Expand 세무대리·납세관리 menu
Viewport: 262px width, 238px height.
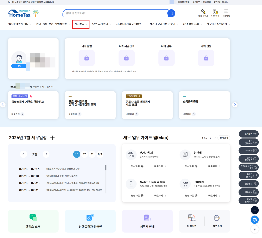tap(218, 24)
